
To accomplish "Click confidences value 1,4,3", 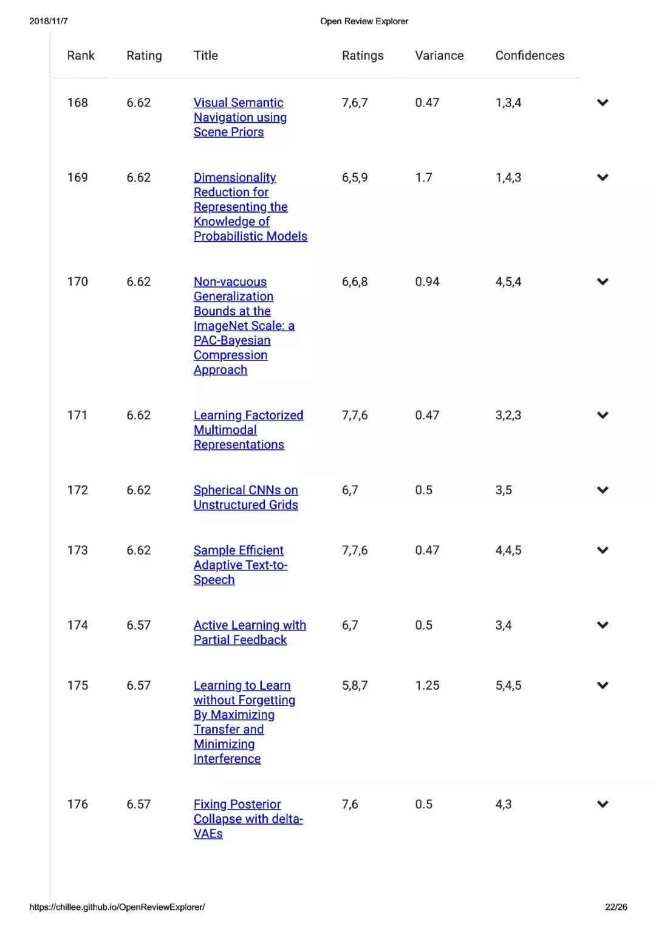I will [x=508, y=177].
